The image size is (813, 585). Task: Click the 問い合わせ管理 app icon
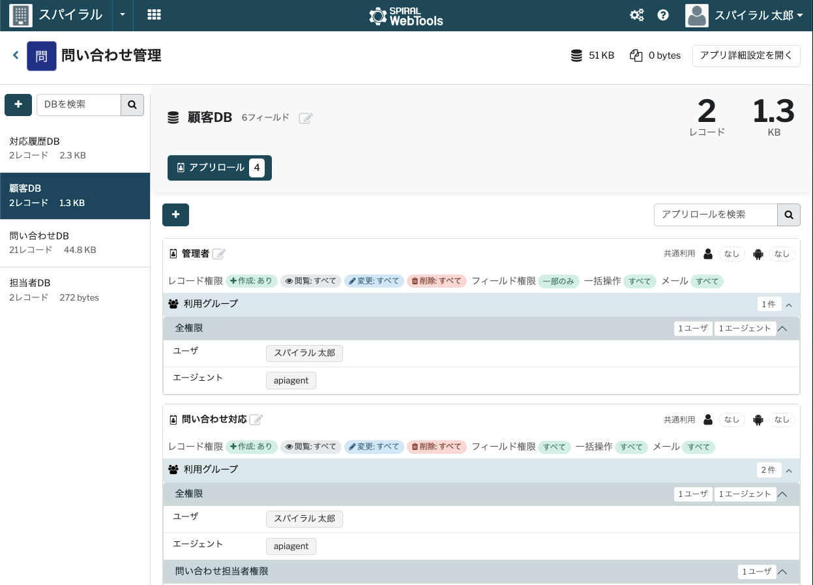(41, 56)
